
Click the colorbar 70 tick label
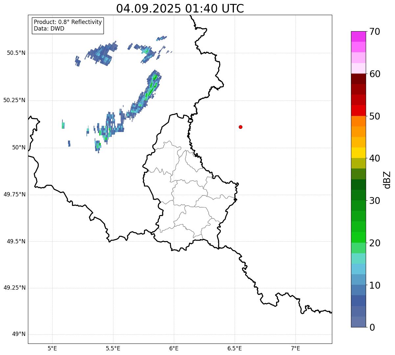click(375, 32)
